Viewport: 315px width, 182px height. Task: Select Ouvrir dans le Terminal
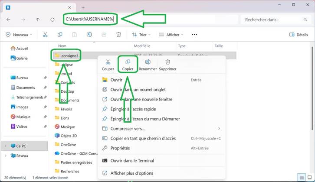[x=162, y=160]
